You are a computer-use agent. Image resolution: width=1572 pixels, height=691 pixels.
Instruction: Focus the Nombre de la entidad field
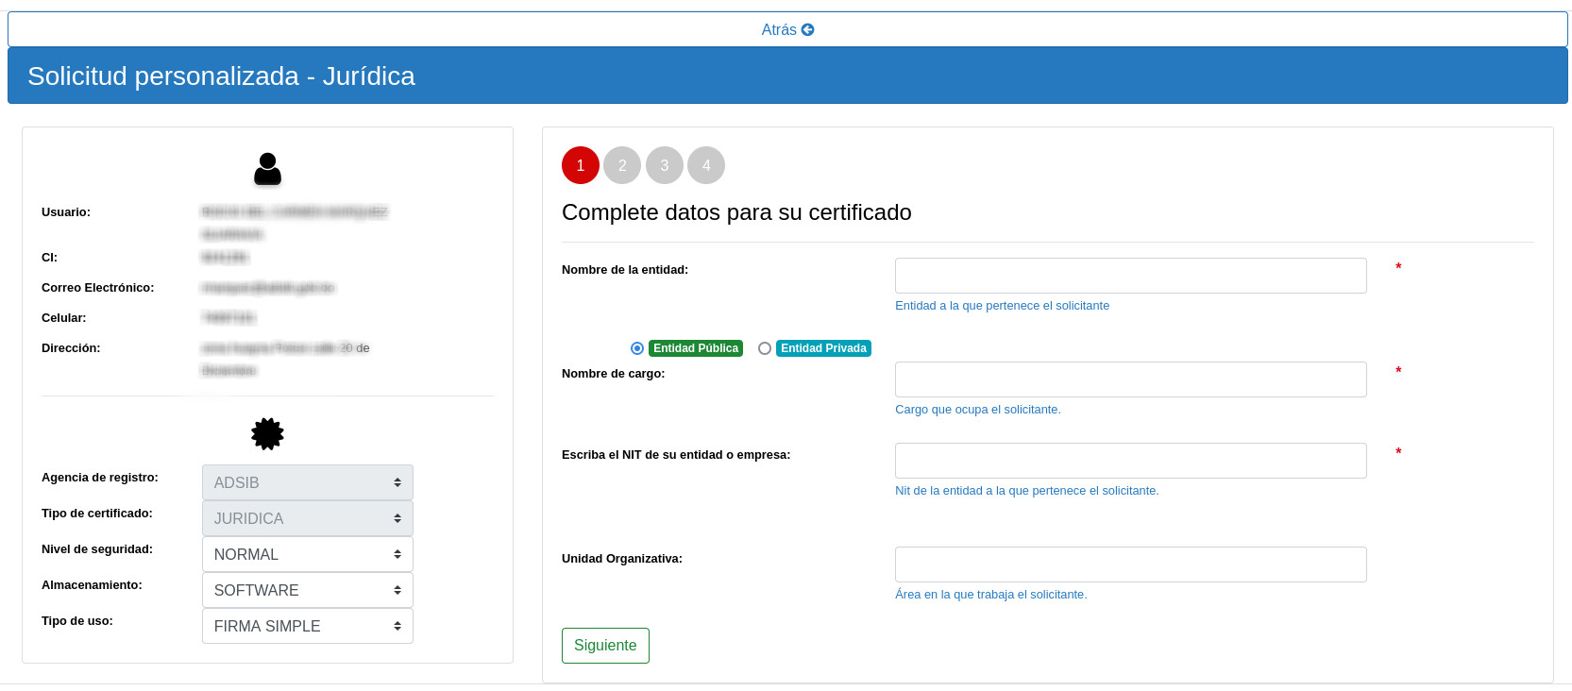pos(1130,276)
